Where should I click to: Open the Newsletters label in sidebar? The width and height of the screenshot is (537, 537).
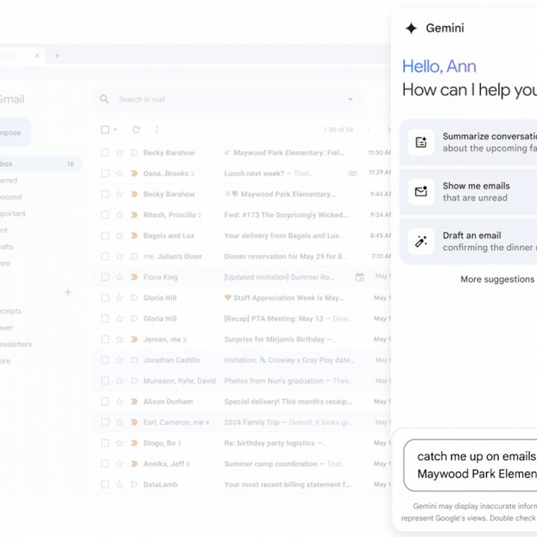16,344
